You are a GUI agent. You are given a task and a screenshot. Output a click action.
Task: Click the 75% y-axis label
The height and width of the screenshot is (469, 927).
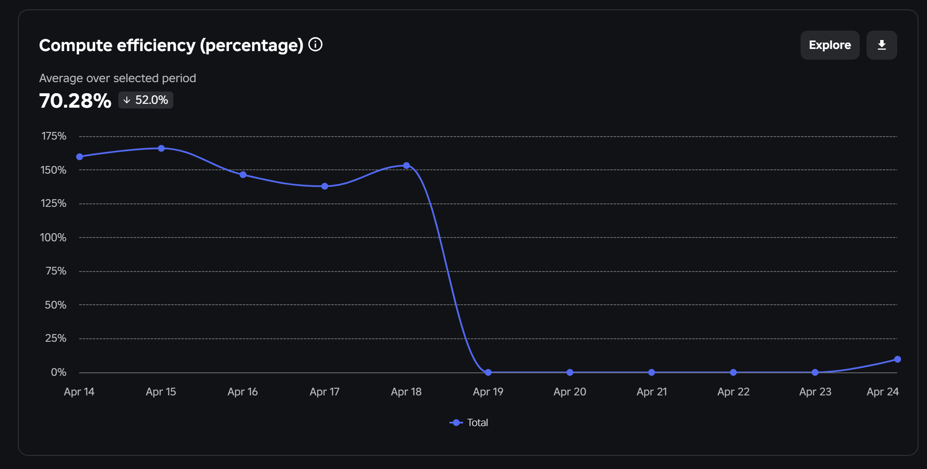(56, 271)
